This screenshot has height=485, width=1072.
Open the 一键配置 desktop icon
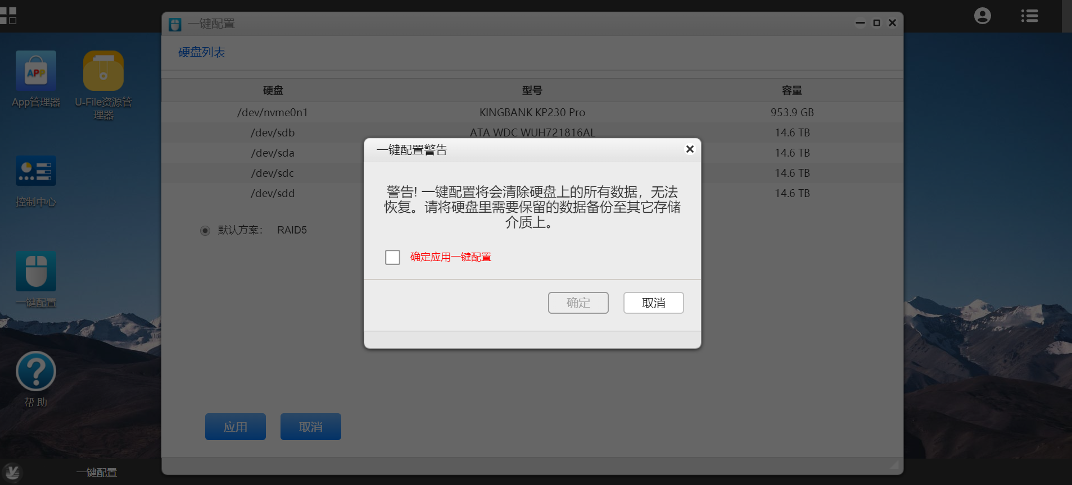36,272
